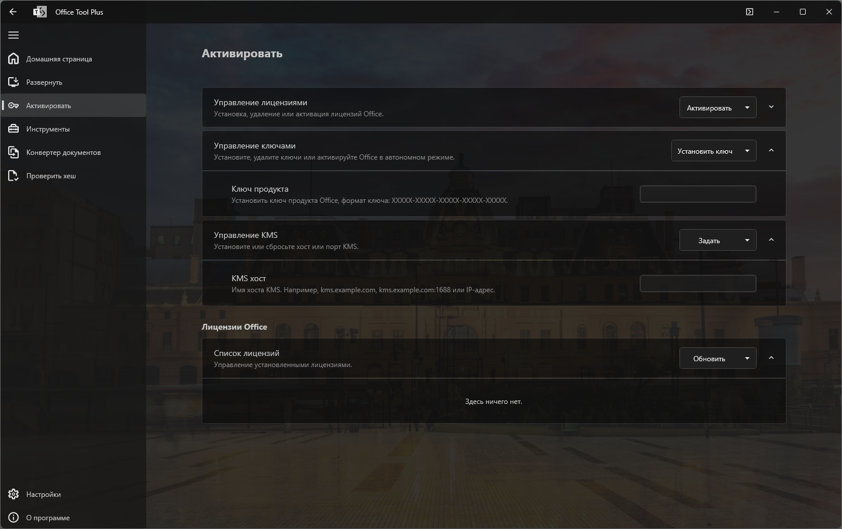Go back with the arrow icon
842x529 pixels.
(13, 12)
